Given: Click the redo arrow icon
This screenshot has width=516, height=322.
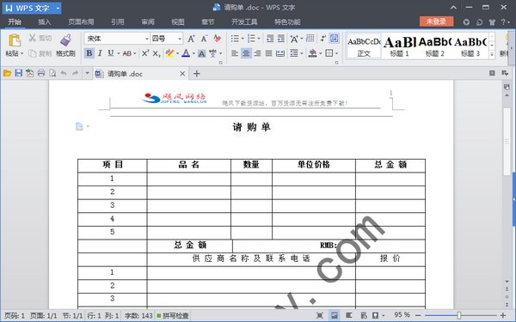Looking at the screenshot, I should 75,73.
